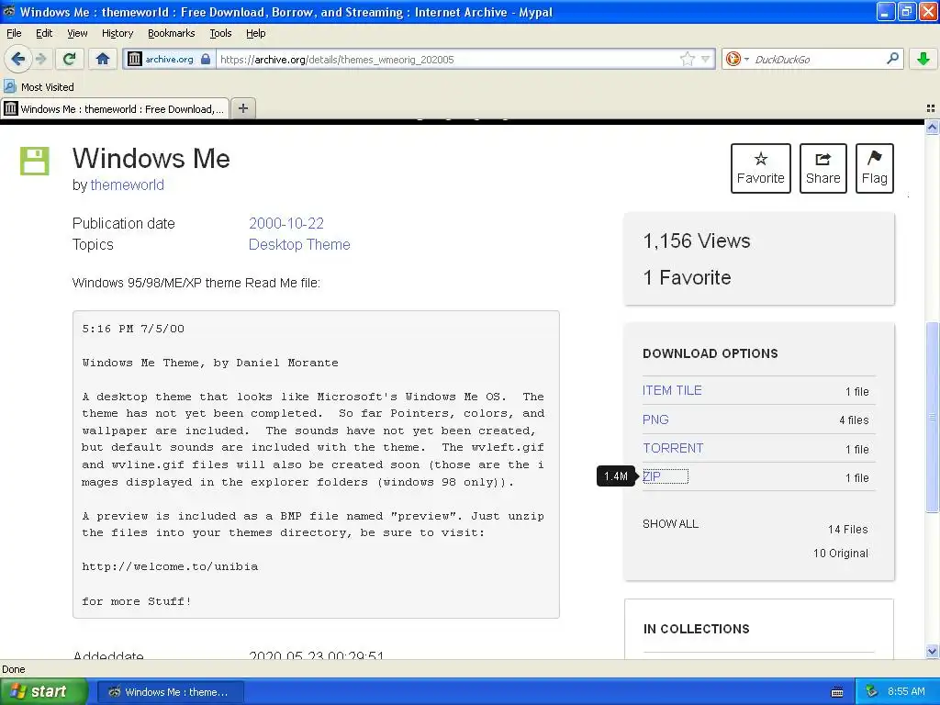
Task: Click the page scrollbar up arrow
Action: pos(932,127)
